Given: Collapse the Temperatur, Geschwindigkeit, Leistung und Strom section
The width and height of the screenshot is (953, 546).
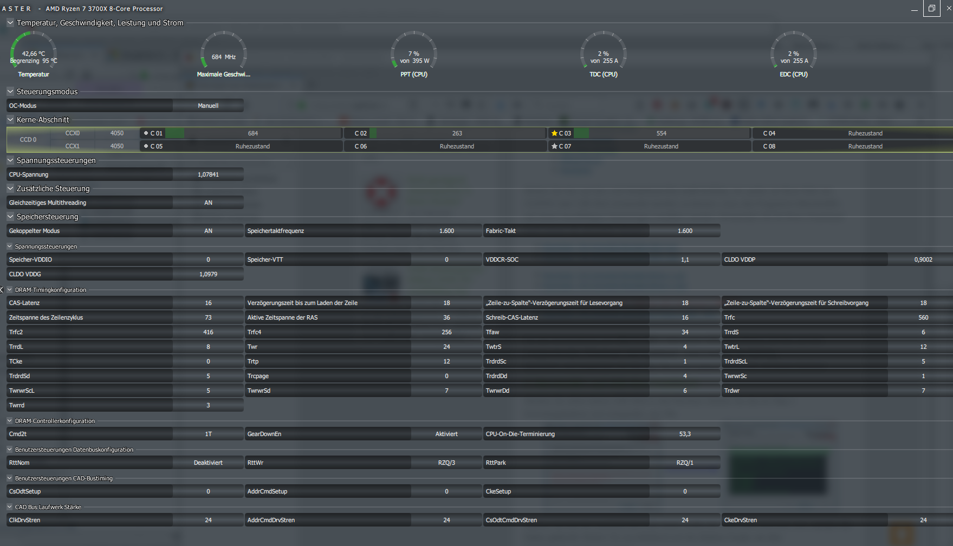Looking at the screenshot, I should tap(10, 23).
